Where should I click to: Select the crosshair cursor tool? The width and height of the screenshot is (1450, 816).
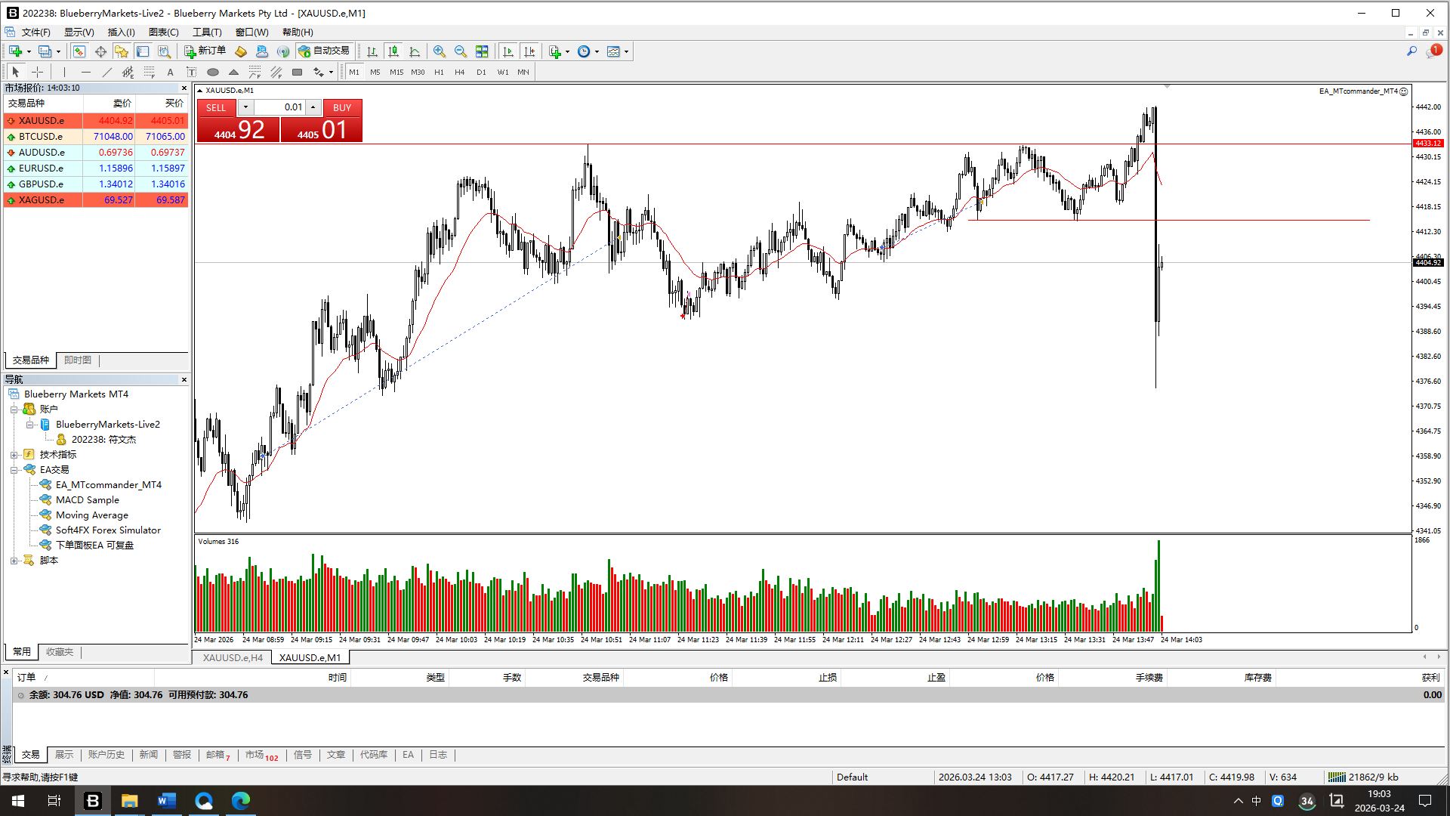[37, 72]
